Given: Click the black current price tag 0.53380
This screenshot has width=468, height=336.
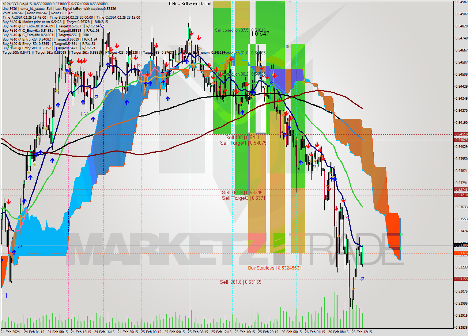Looking at the screenshot, I should [x=461, y=245].
